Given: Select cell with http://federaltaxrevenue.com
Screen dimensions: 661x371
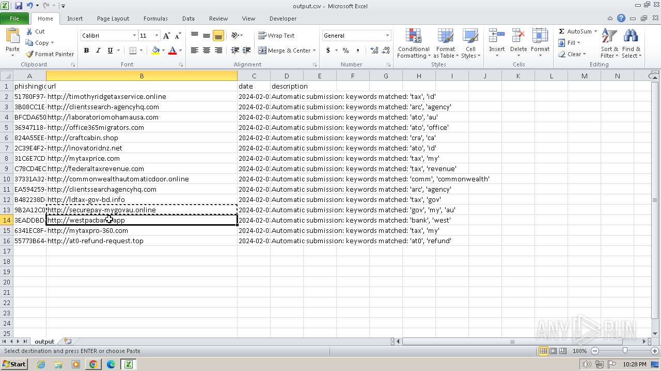Looking at the screenshot, I should pos(141,168).
